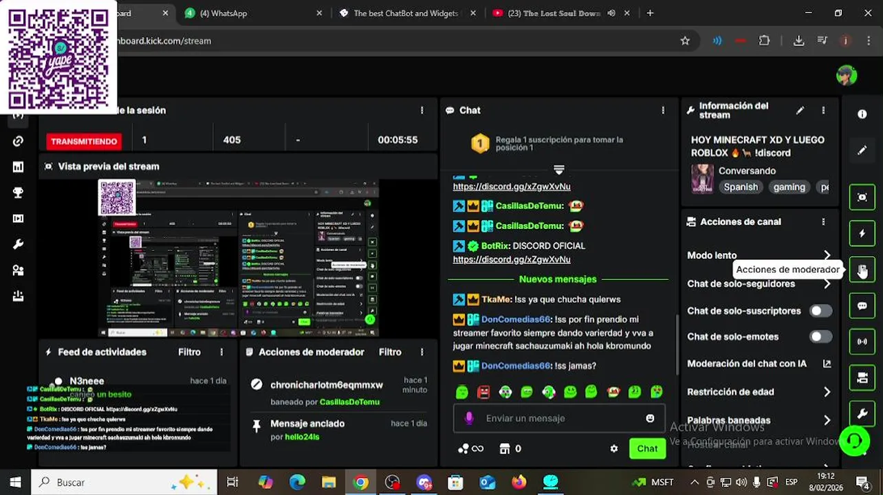Open the trophy achievements sidebar icon
This screenshot has width=883, height=495.
click(18, 193)
